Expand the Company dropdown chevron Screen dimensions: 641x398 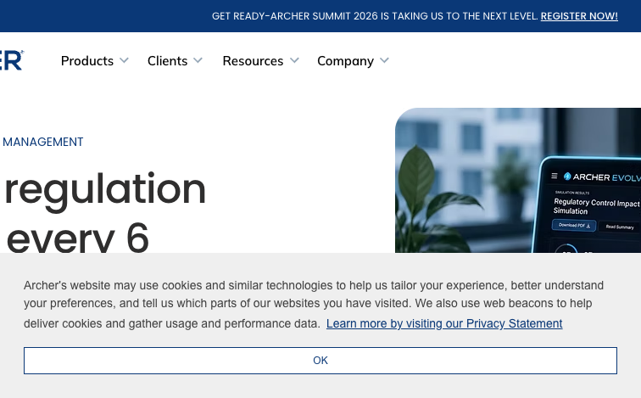coord(384,60)
